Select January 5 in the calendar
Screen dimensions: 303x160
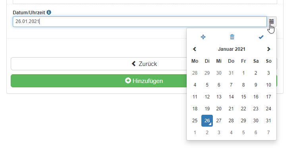point(207,85)
